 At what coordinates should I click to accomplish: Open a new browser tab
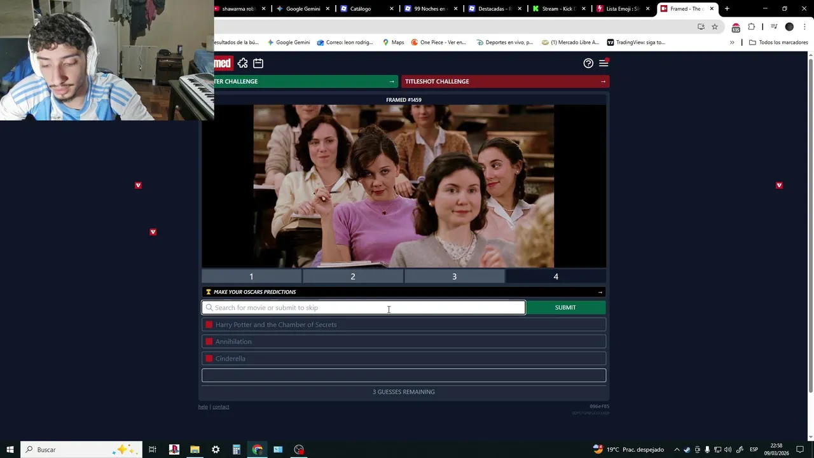point(727,9)
